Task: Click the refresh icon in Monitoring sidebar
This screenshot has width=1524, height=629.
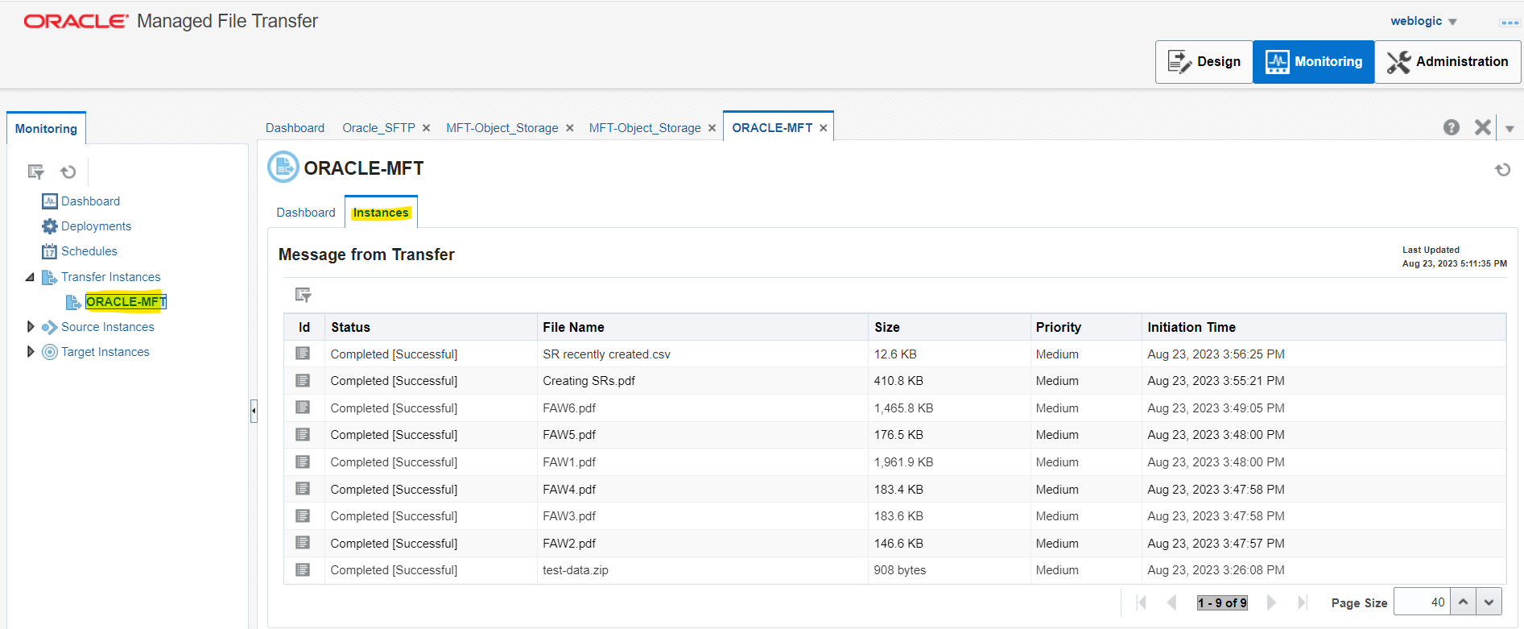Action: pos(68,172)
